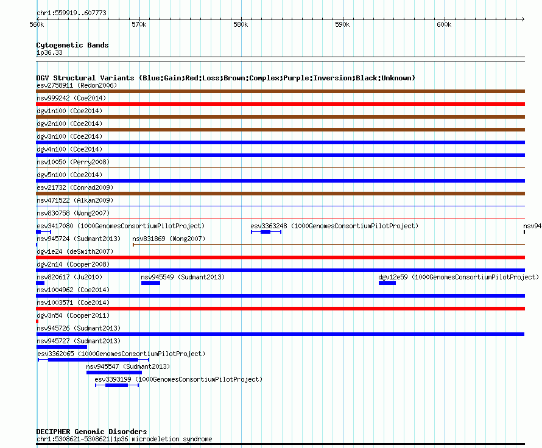Click esv3417080 variant label
Viewport: 542px width, 448px height.
[121, 226]
